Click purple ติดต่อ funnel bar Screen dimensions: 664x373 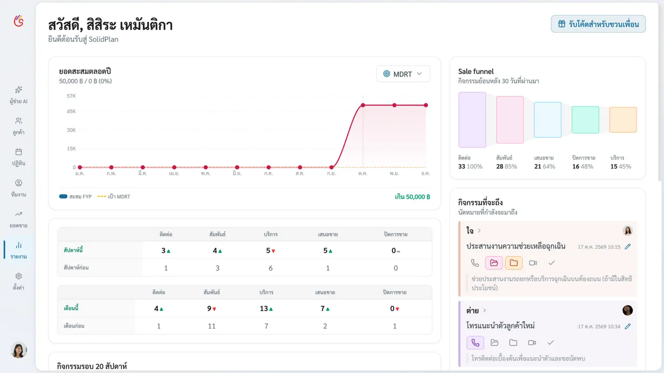(x=472, y=120)
